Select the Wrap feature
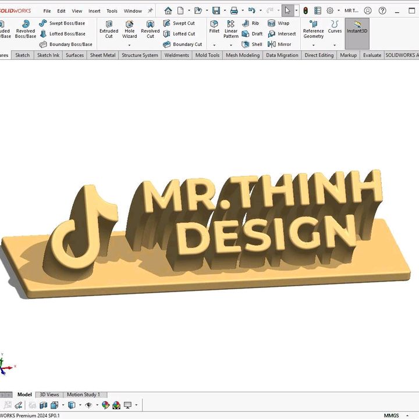 [278, 23]
